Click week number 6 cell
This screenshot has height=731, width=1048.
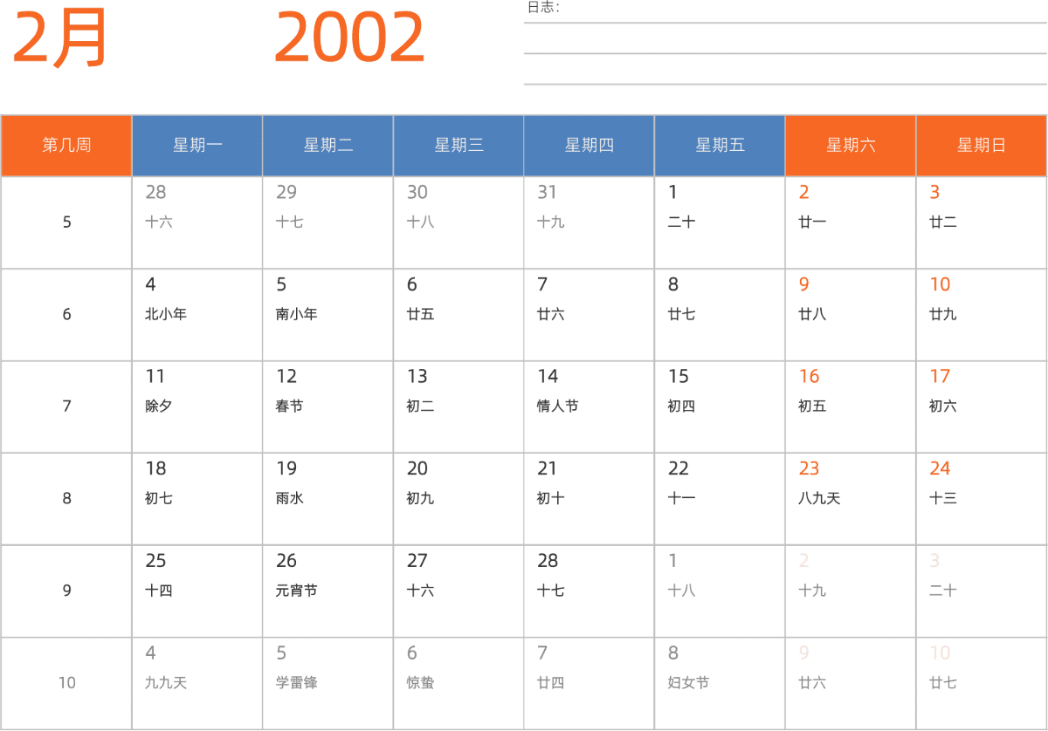point(66,315)
